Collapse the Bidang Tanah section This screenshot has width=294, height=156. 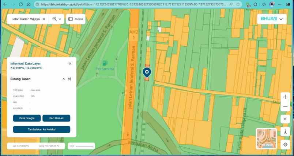pos(64,79)
